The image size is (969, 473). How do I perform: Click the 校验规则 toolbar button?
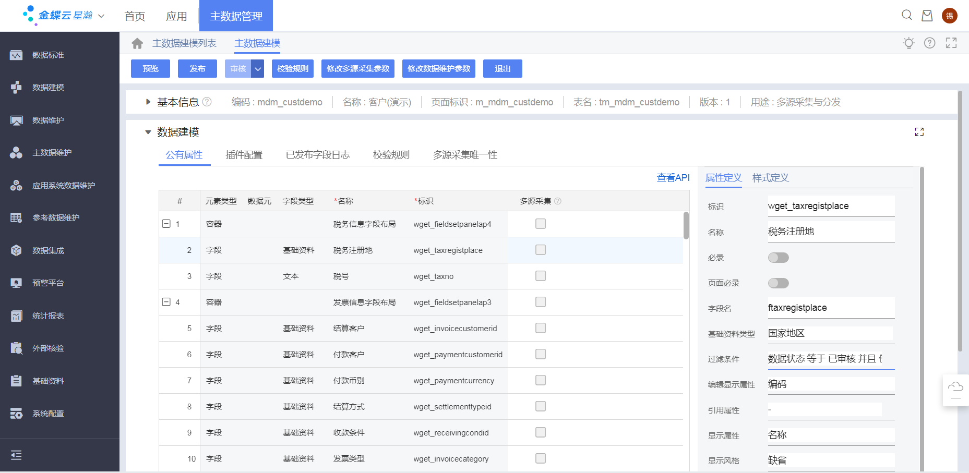coord(293,69)
